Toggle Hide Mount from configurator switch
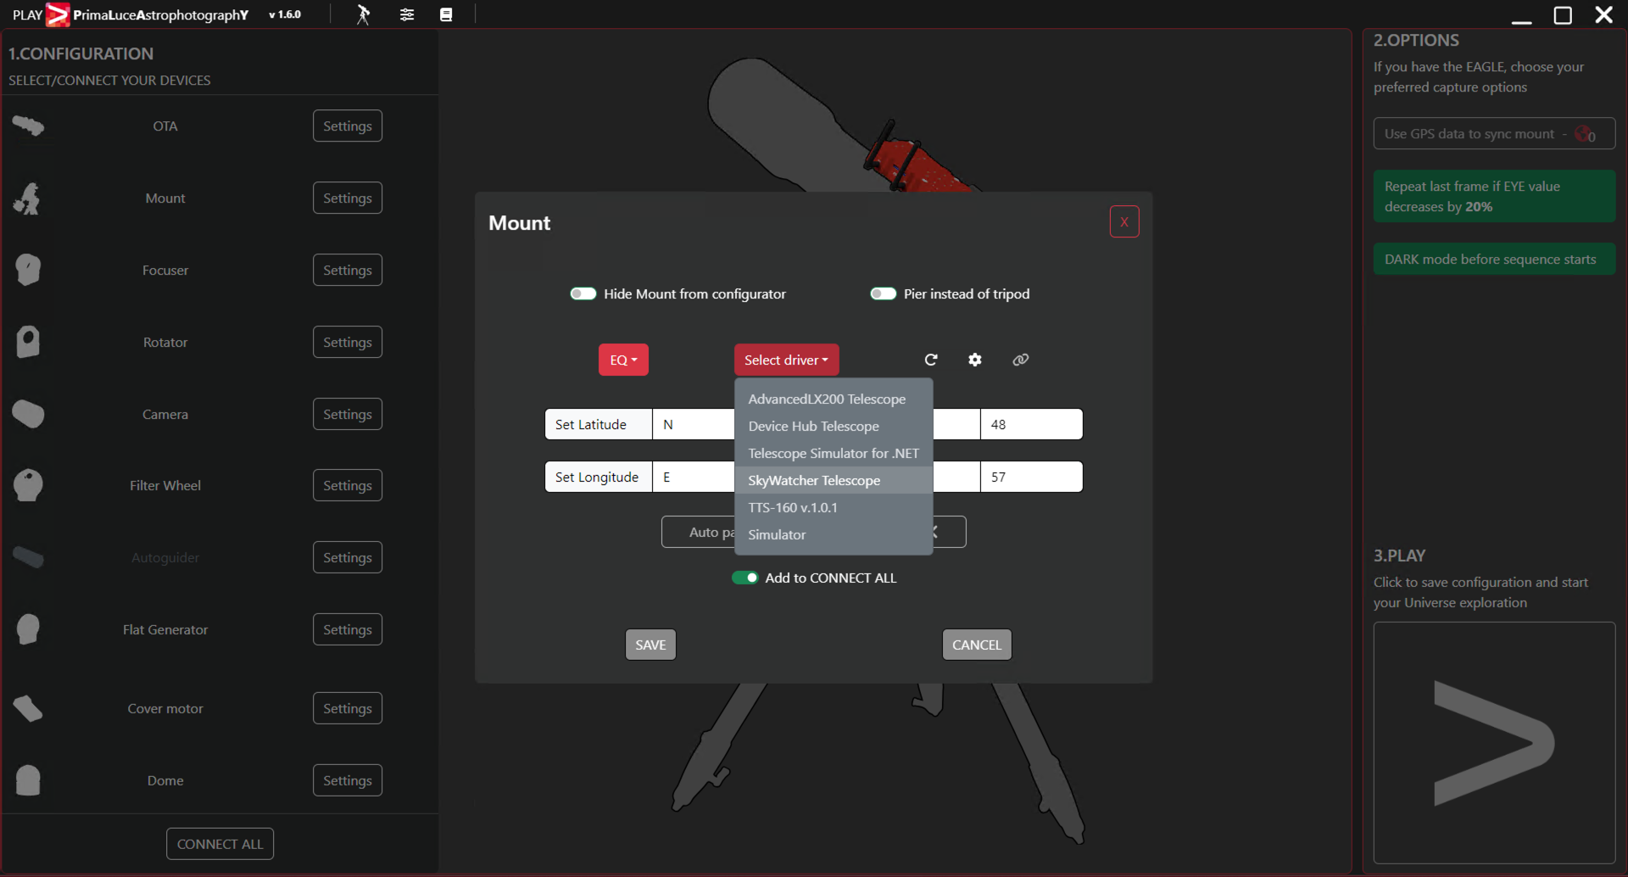The image size is (1628, 877). (x=583, y=293)
